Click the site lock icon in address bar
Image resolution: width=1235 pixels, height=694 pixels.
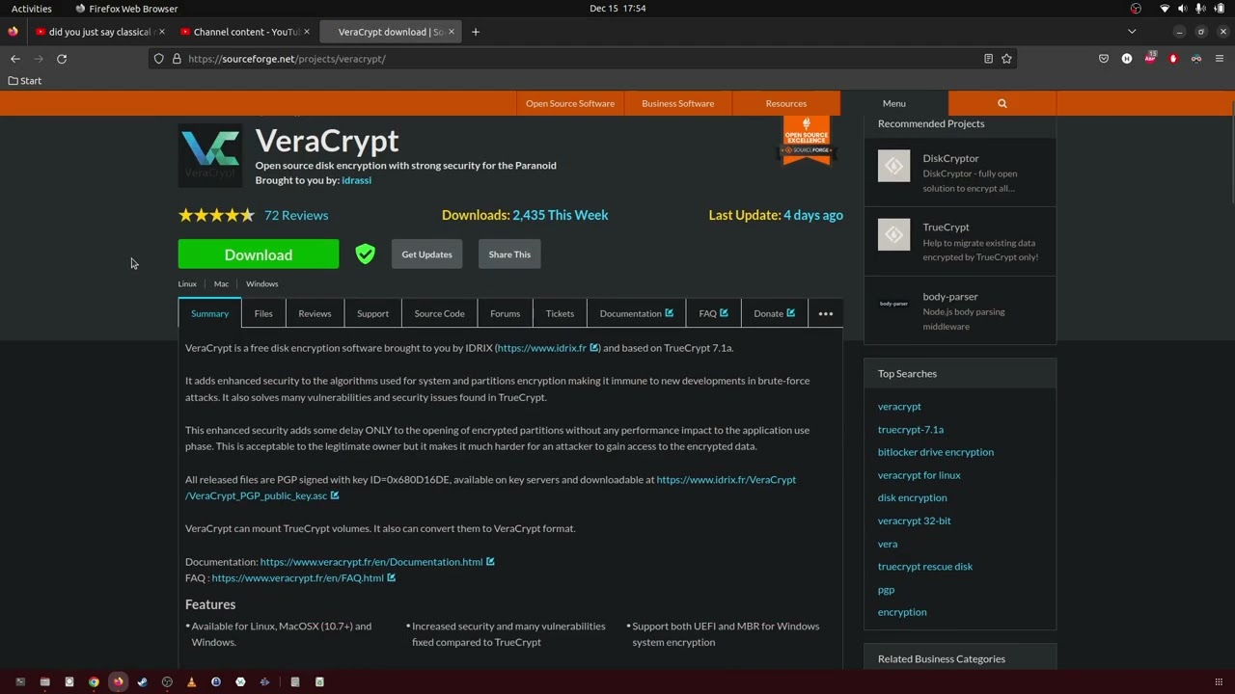177,59
